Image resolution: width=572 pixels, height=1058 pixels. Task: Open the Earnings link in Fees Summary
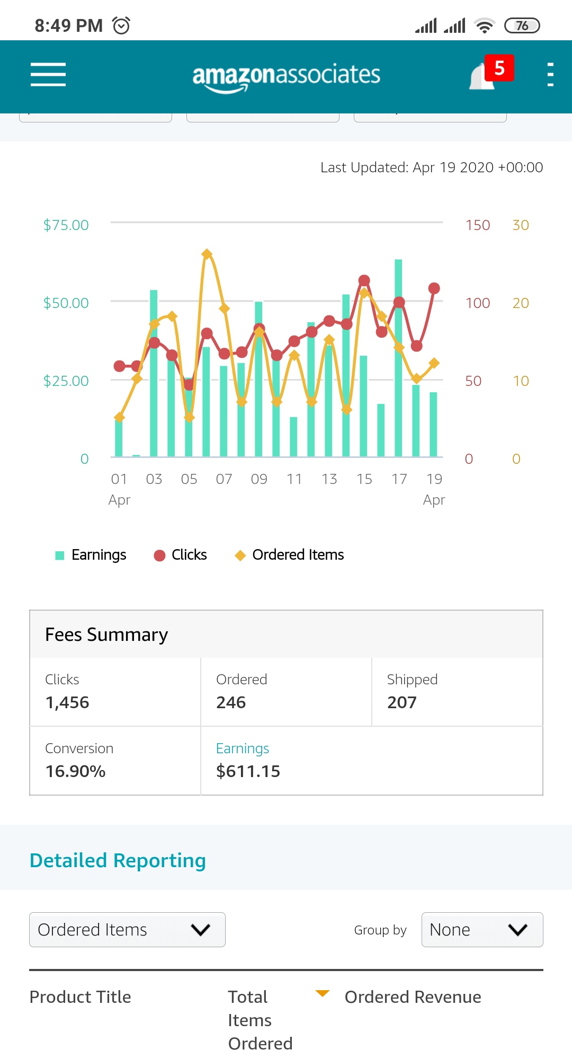tap(243, 748)
